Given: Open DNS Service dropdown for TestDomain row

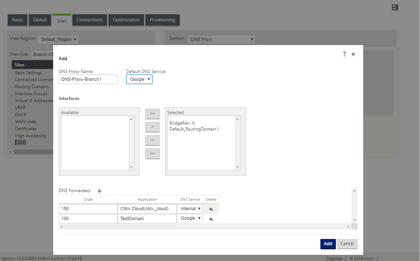Looking at the screenshot, I should 190,218.
